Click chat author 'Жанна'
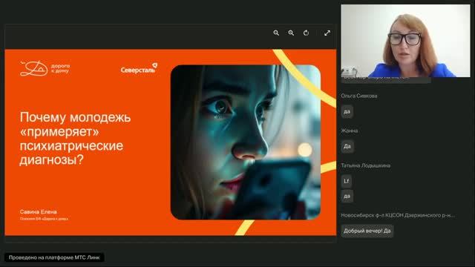Image resolution: width=475 pixels, height=267 pixels. tap(350, 131)
